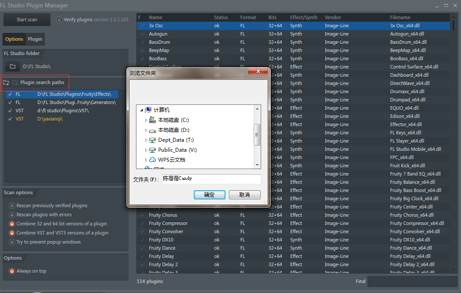The height and width of the screenshot is (293, 461).
Task: Toggle favorite checkmark for 3x Osc
Action: coord(143,26)
